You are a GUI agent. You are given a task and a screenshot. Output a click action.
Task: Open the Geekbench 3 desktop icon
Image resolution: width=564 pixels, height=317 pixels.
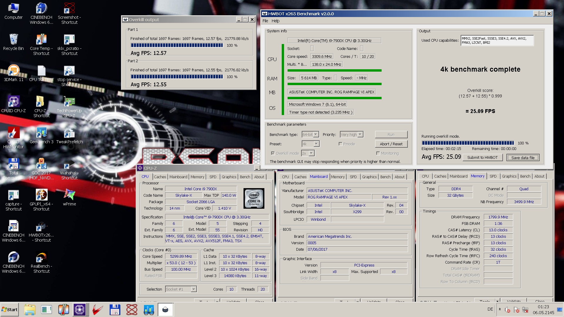(41, 136)
